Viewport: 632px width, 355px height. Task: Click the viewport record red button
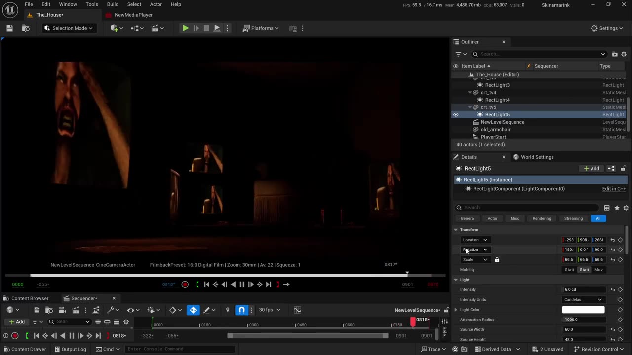click(185, 284)
